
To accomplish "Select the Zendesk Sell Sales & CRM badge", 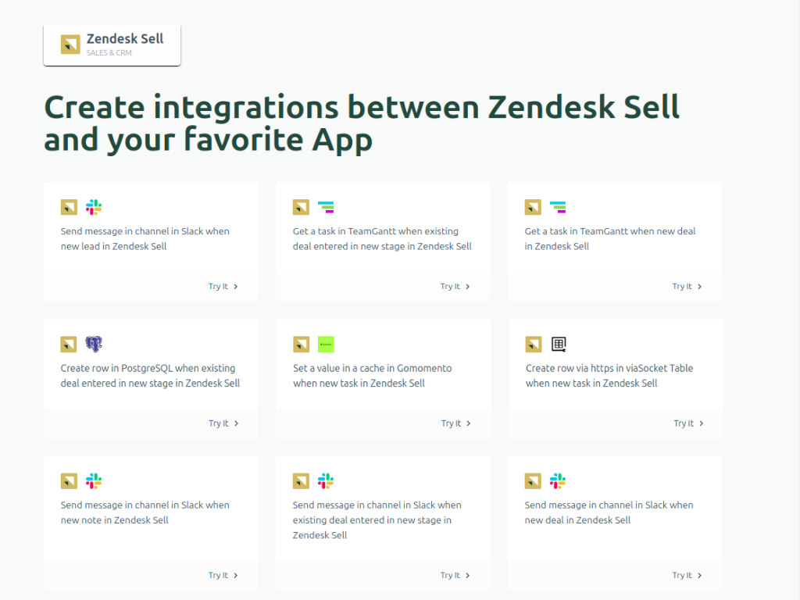I will coord(112,45).
